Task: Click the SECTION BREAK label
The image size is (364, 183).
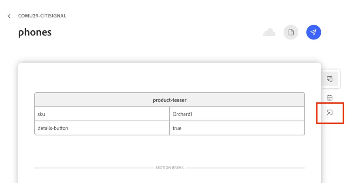Action: point(170,168)
